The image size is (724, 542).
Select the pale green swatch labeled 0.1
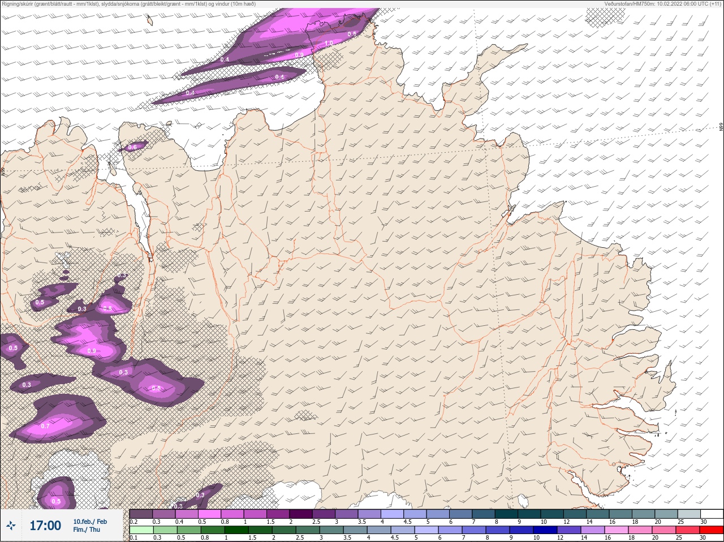coord(141,530)
